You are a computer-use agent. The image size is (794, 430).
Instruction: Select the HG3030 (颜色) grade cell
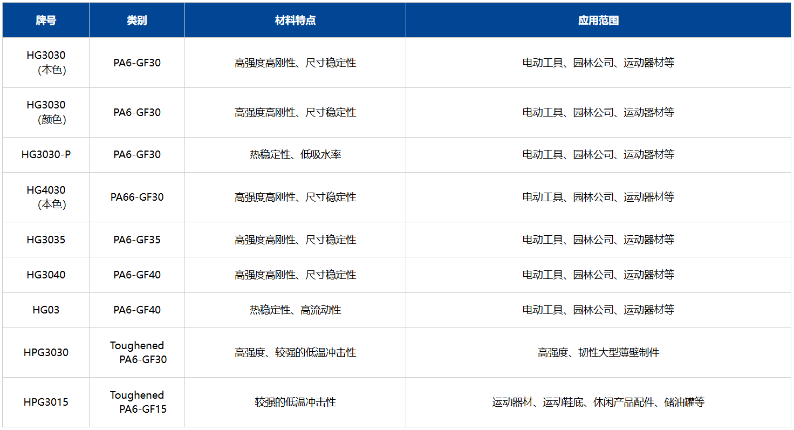pos(46,112)
